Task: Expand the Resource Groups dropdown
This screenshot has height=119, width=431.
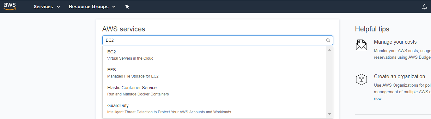Action: (92, 7)
